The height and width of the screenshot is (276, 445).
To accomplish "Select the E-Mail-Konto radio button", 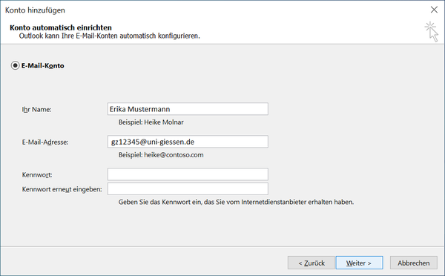I will 15,65.
